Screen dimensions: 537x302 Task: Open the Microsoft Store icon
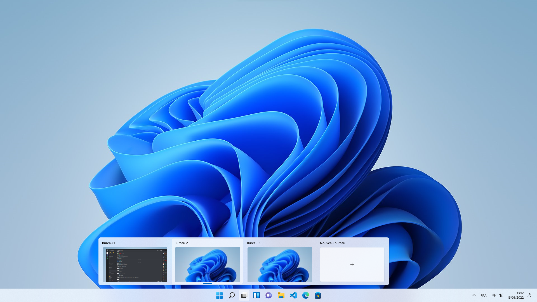click(x=318, y=295)
